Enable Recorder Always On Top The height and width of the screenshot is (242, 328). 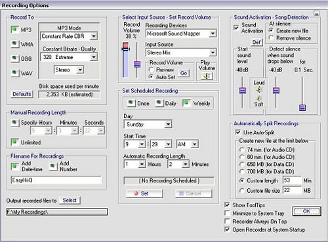[x=228, y=222]
